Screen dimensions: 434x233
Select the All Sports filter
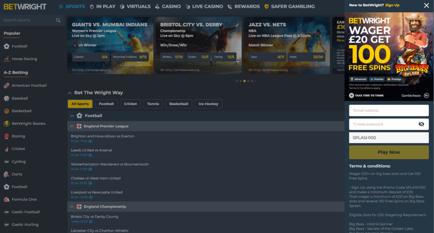pyautogui.click(x=80, y=104)
